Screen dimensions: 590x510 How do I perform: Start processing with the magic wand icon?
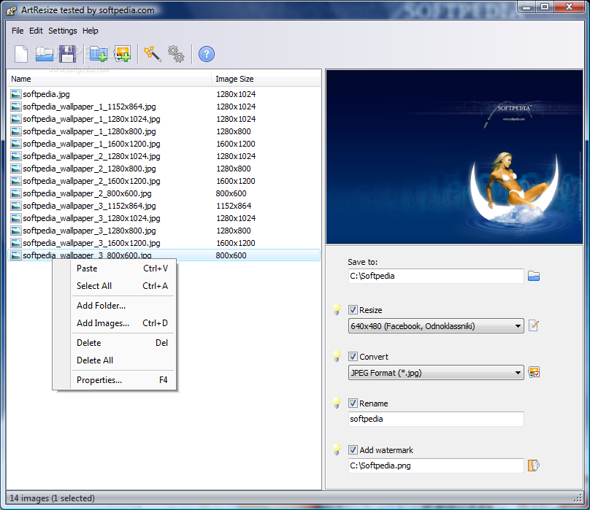pos(153,54)
